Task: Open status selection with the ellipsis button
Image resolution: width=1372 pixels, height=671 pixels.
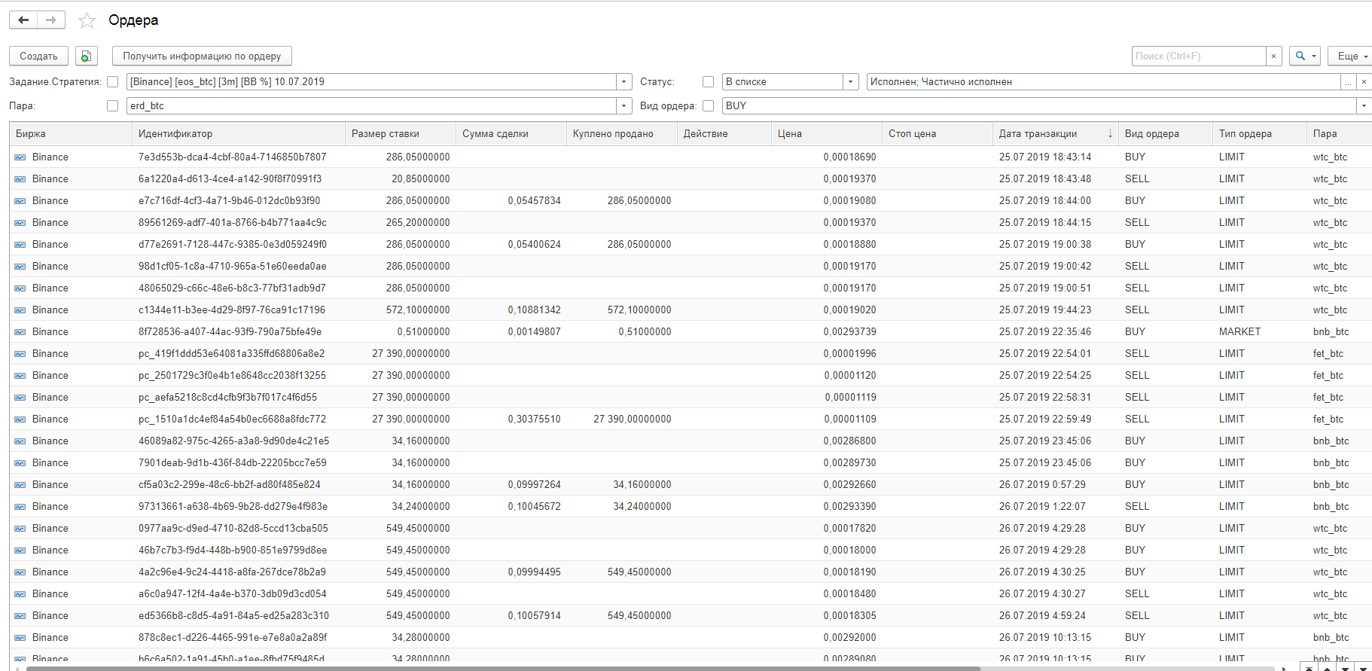Action: [1349, 82]
